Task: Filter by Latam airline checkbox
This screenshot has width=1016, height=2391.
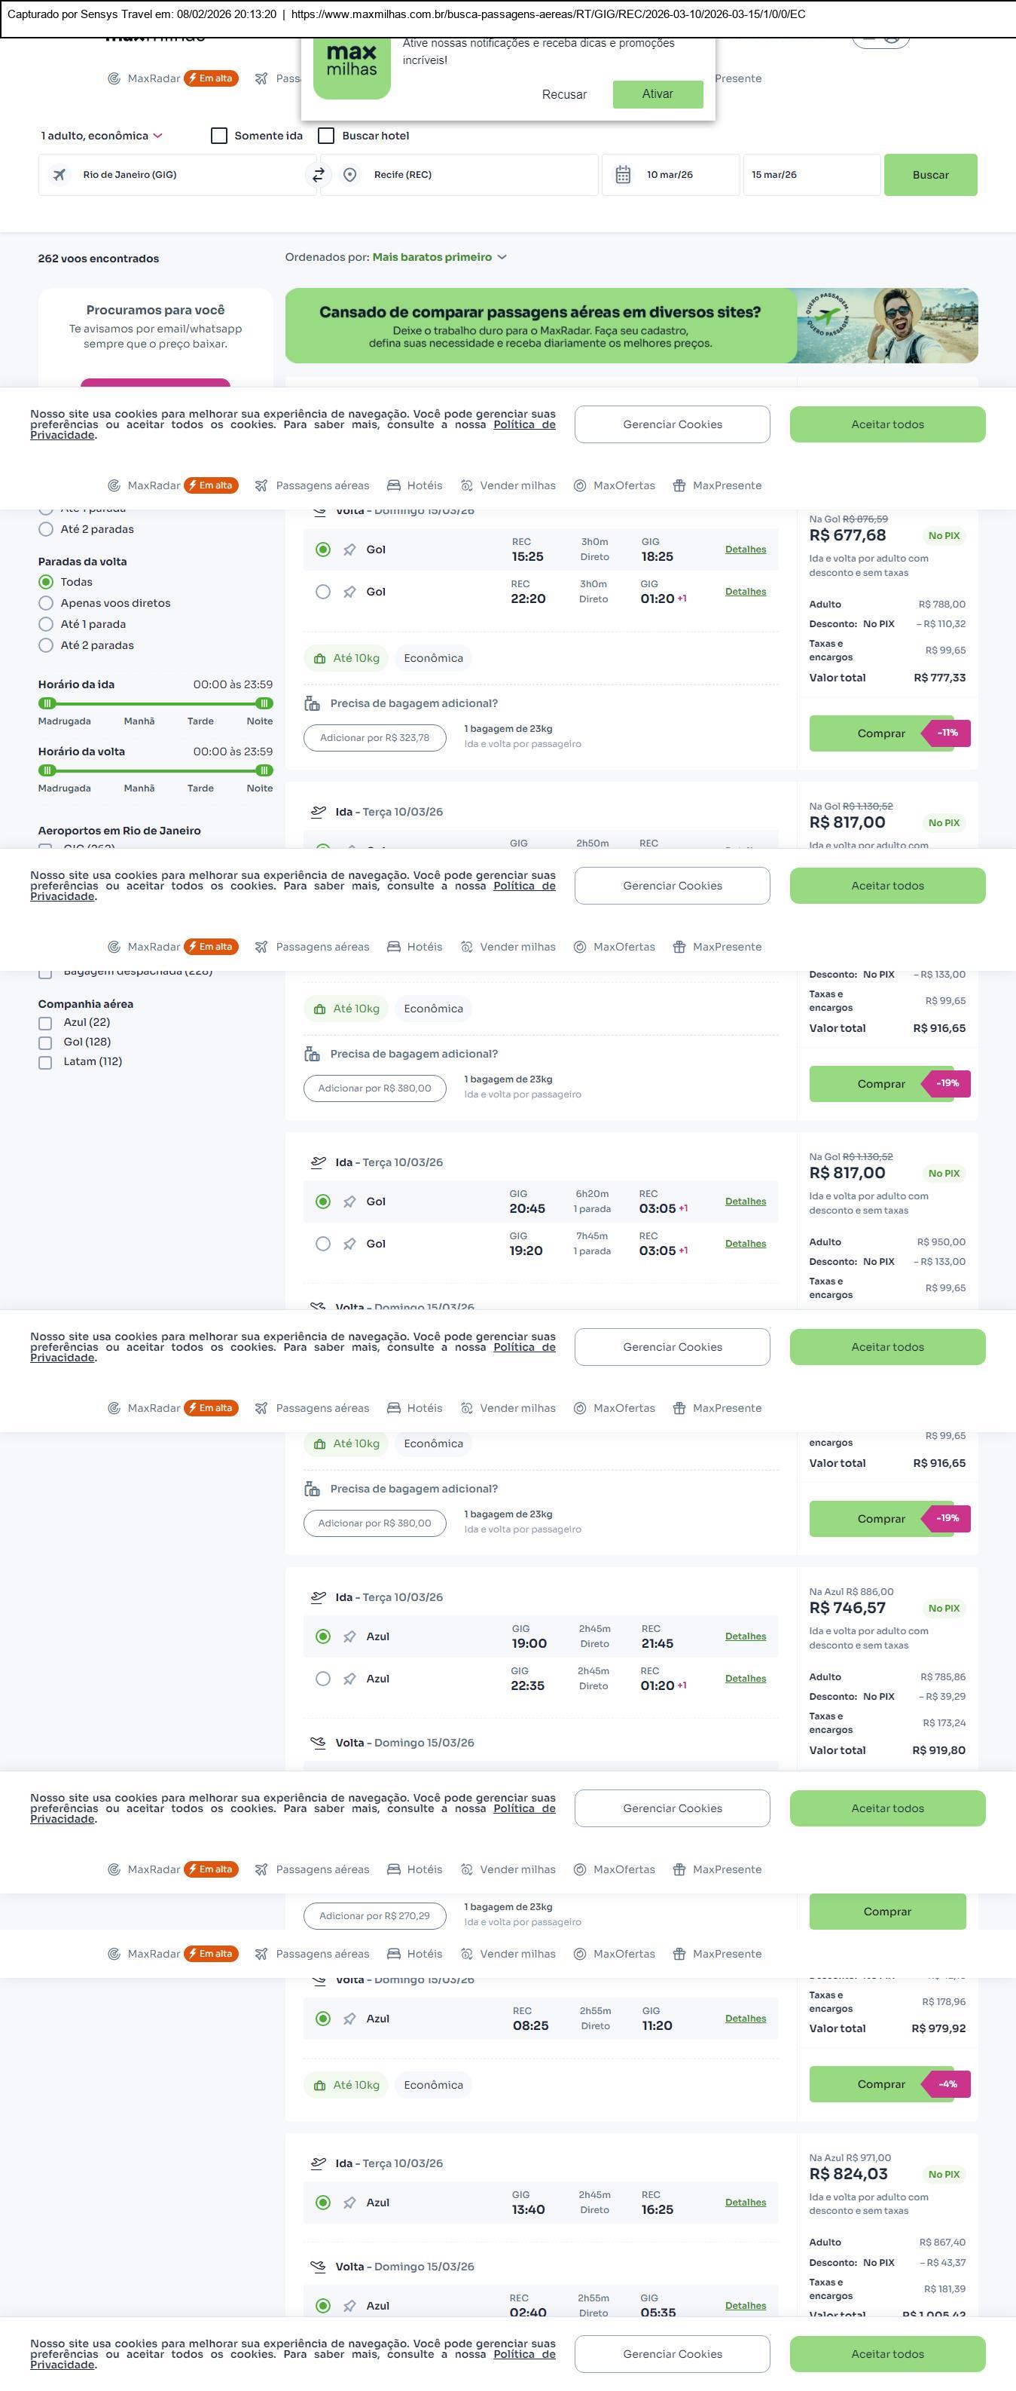Action: tap(45, 1063)
